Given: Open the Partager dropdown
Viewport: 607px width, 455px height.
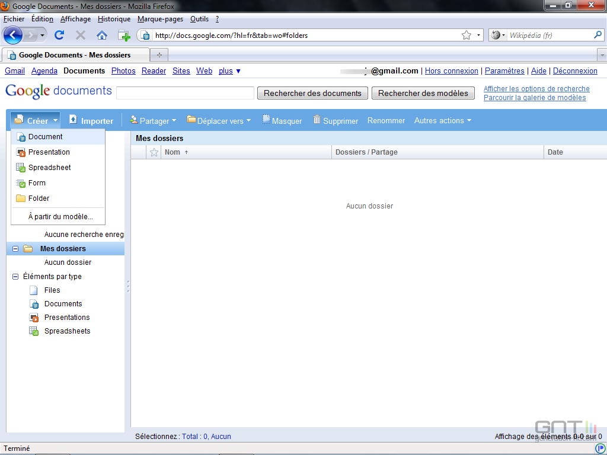Looking at the screenshot, I should tap(153, 121).
